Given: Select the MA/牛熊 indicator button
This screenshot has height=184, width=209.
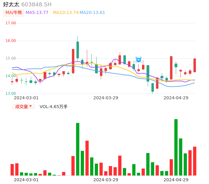Looking at the screenshot, I should 13,13.
